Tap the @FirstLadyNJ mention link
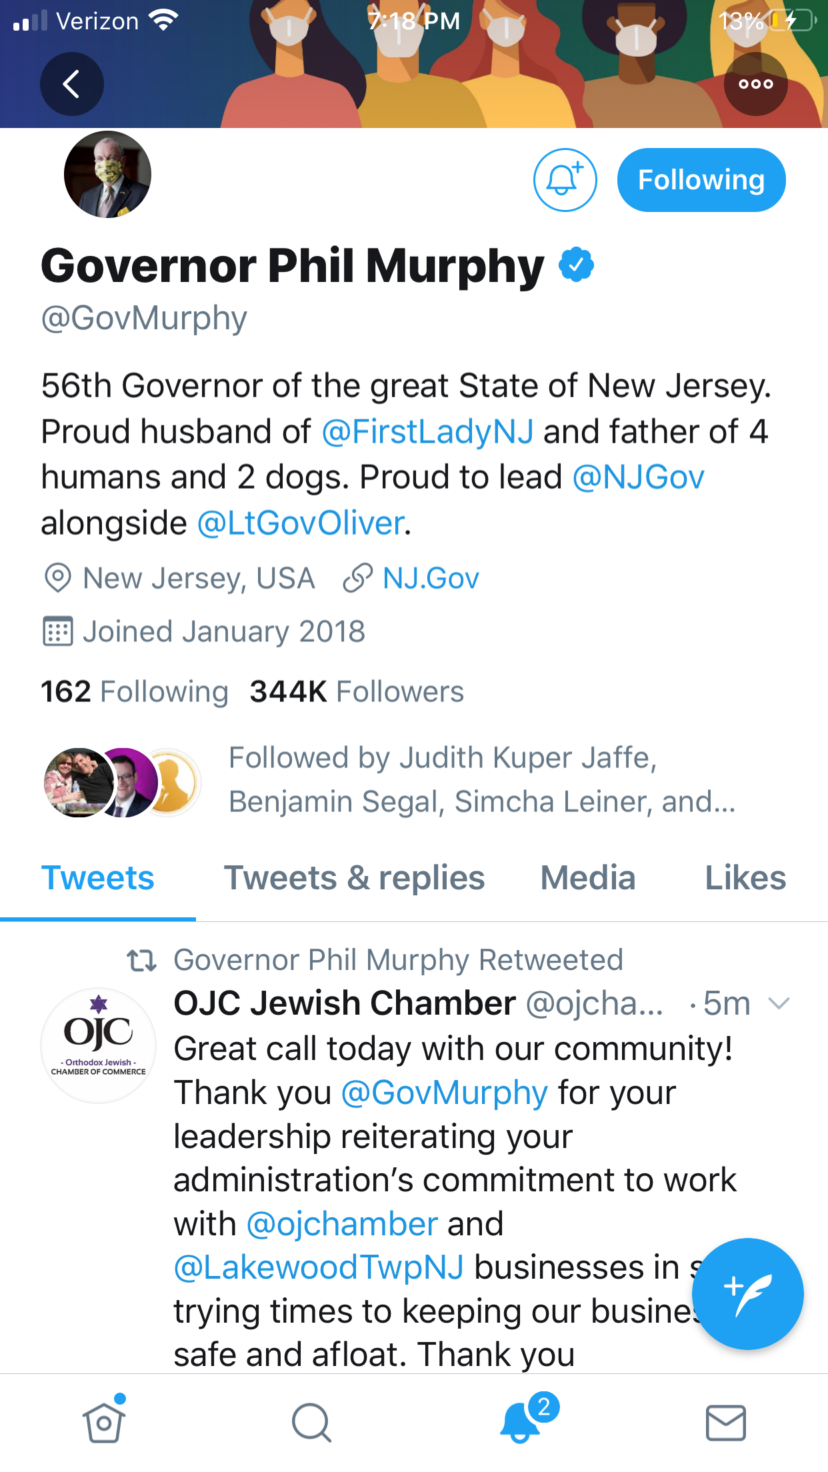 click(x=427, y=431)
